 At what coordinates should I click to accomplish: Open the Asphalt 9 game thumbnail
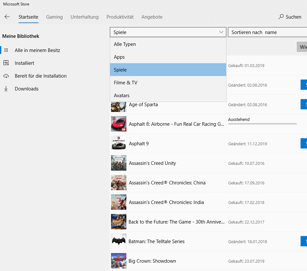pyautogui.click(x=119, y=143)
